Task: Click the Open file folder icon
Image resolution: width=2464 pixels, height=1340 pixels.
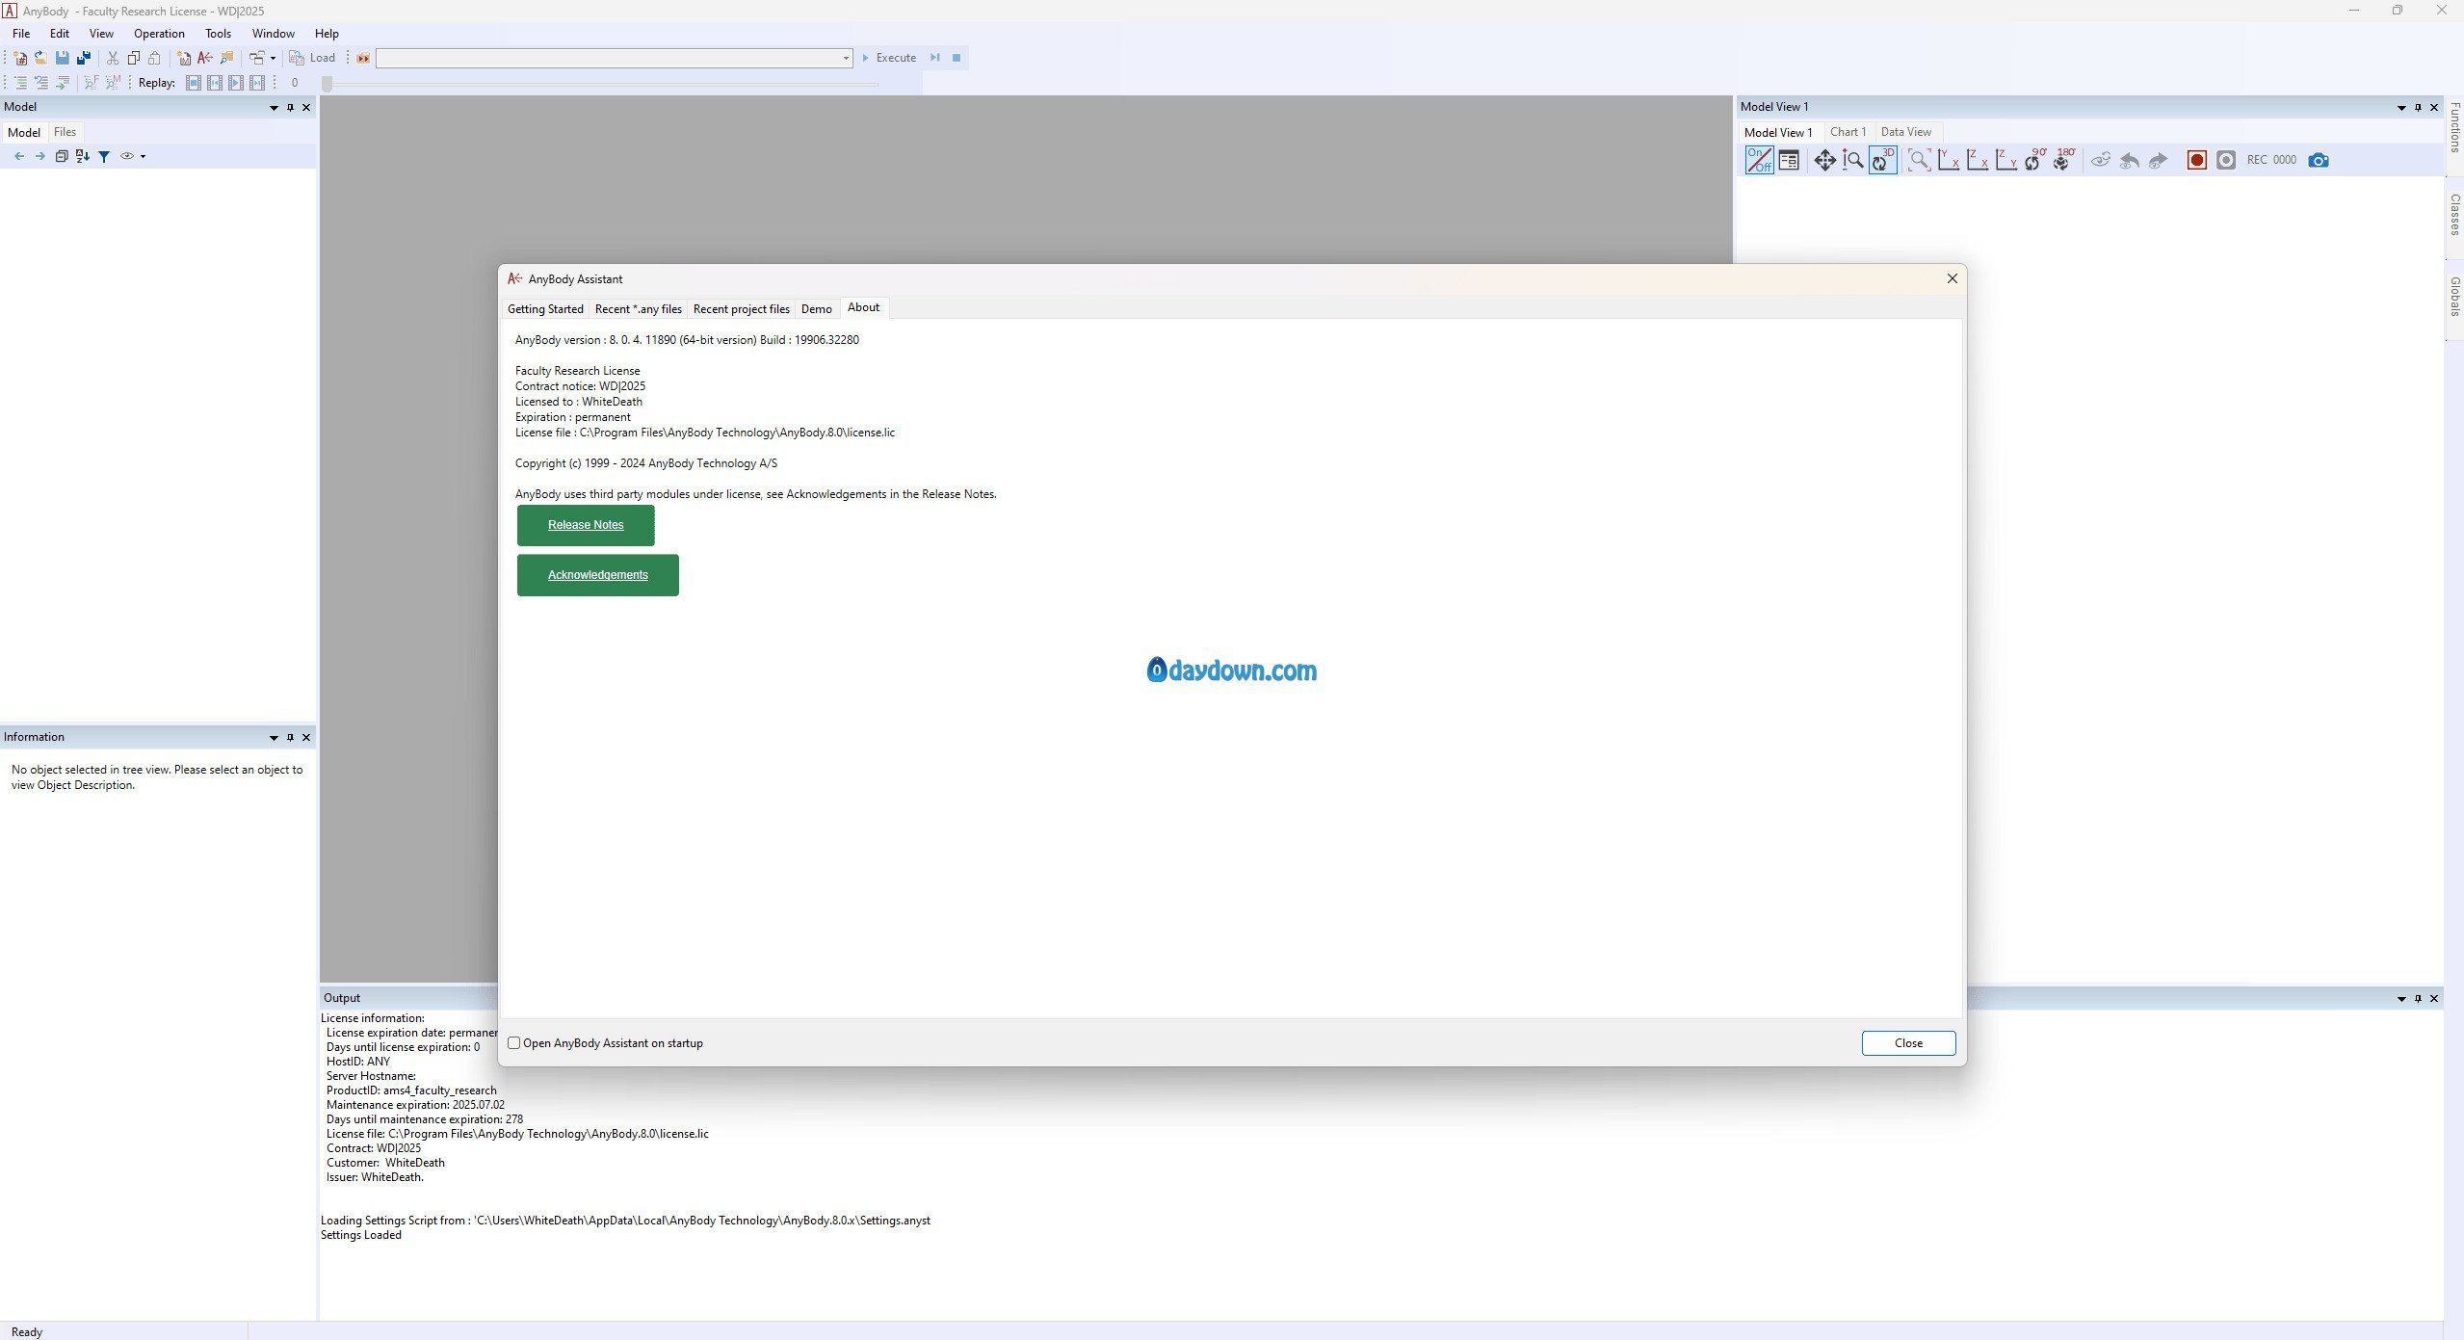Action: point(40,58)
